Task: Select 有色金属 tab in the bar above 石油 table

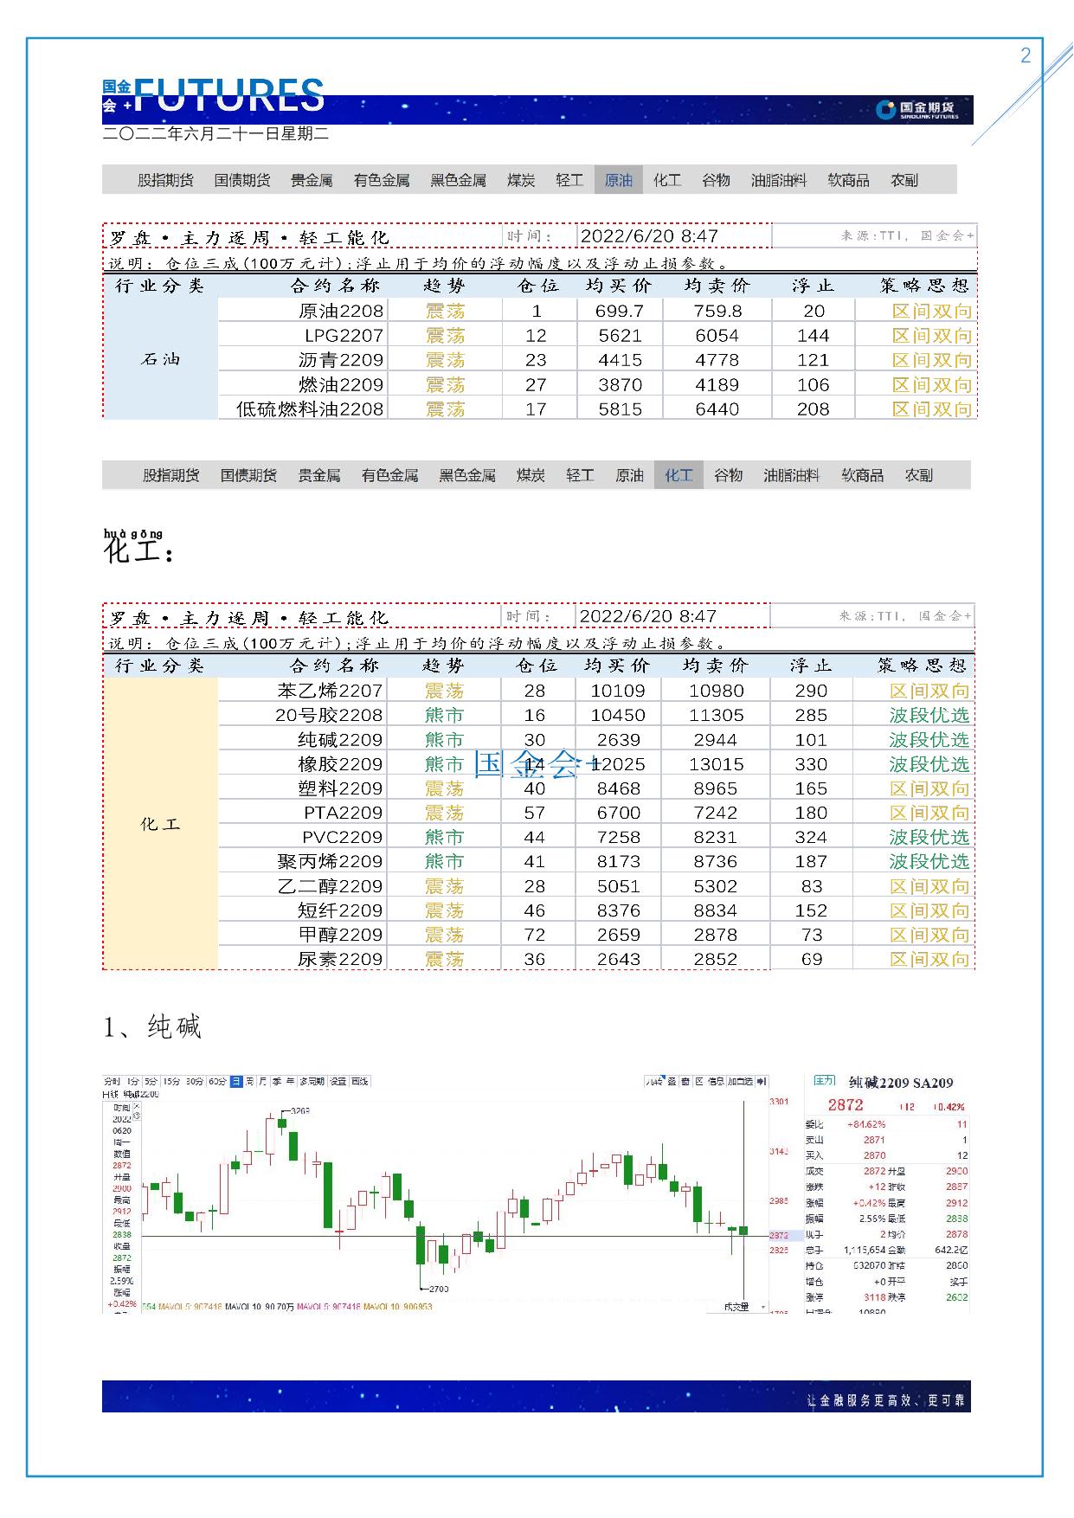Action: tap(382, 180)
